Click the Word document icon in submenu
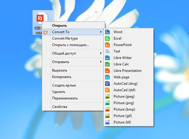 pos(107,32)
